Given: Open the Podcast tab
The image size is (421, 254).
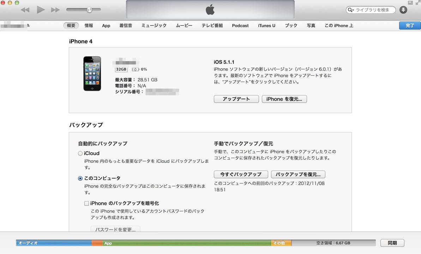Looking at the screenshot, I should (240, 26).
